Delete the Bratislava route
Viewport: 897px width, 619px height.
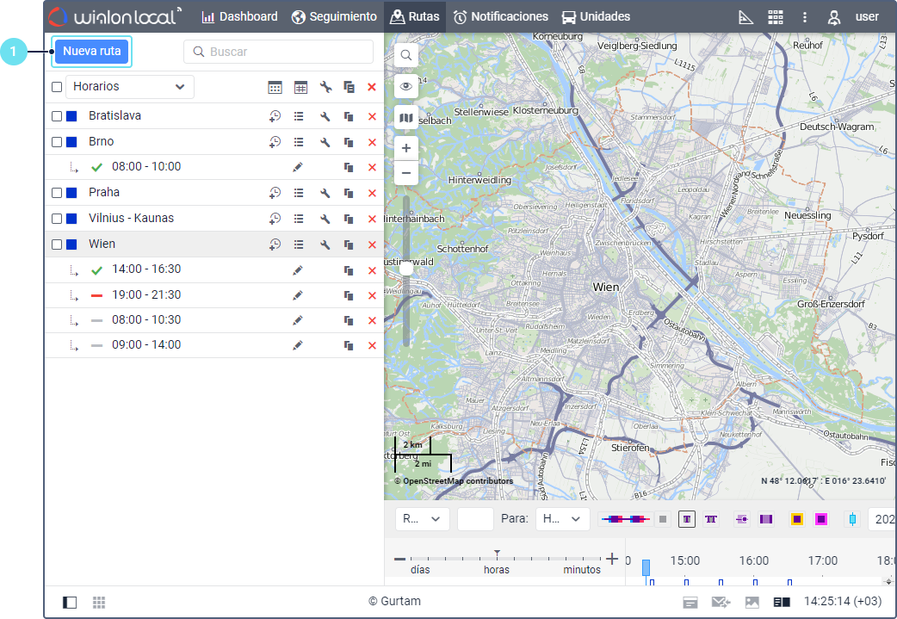tap(372, 117)
